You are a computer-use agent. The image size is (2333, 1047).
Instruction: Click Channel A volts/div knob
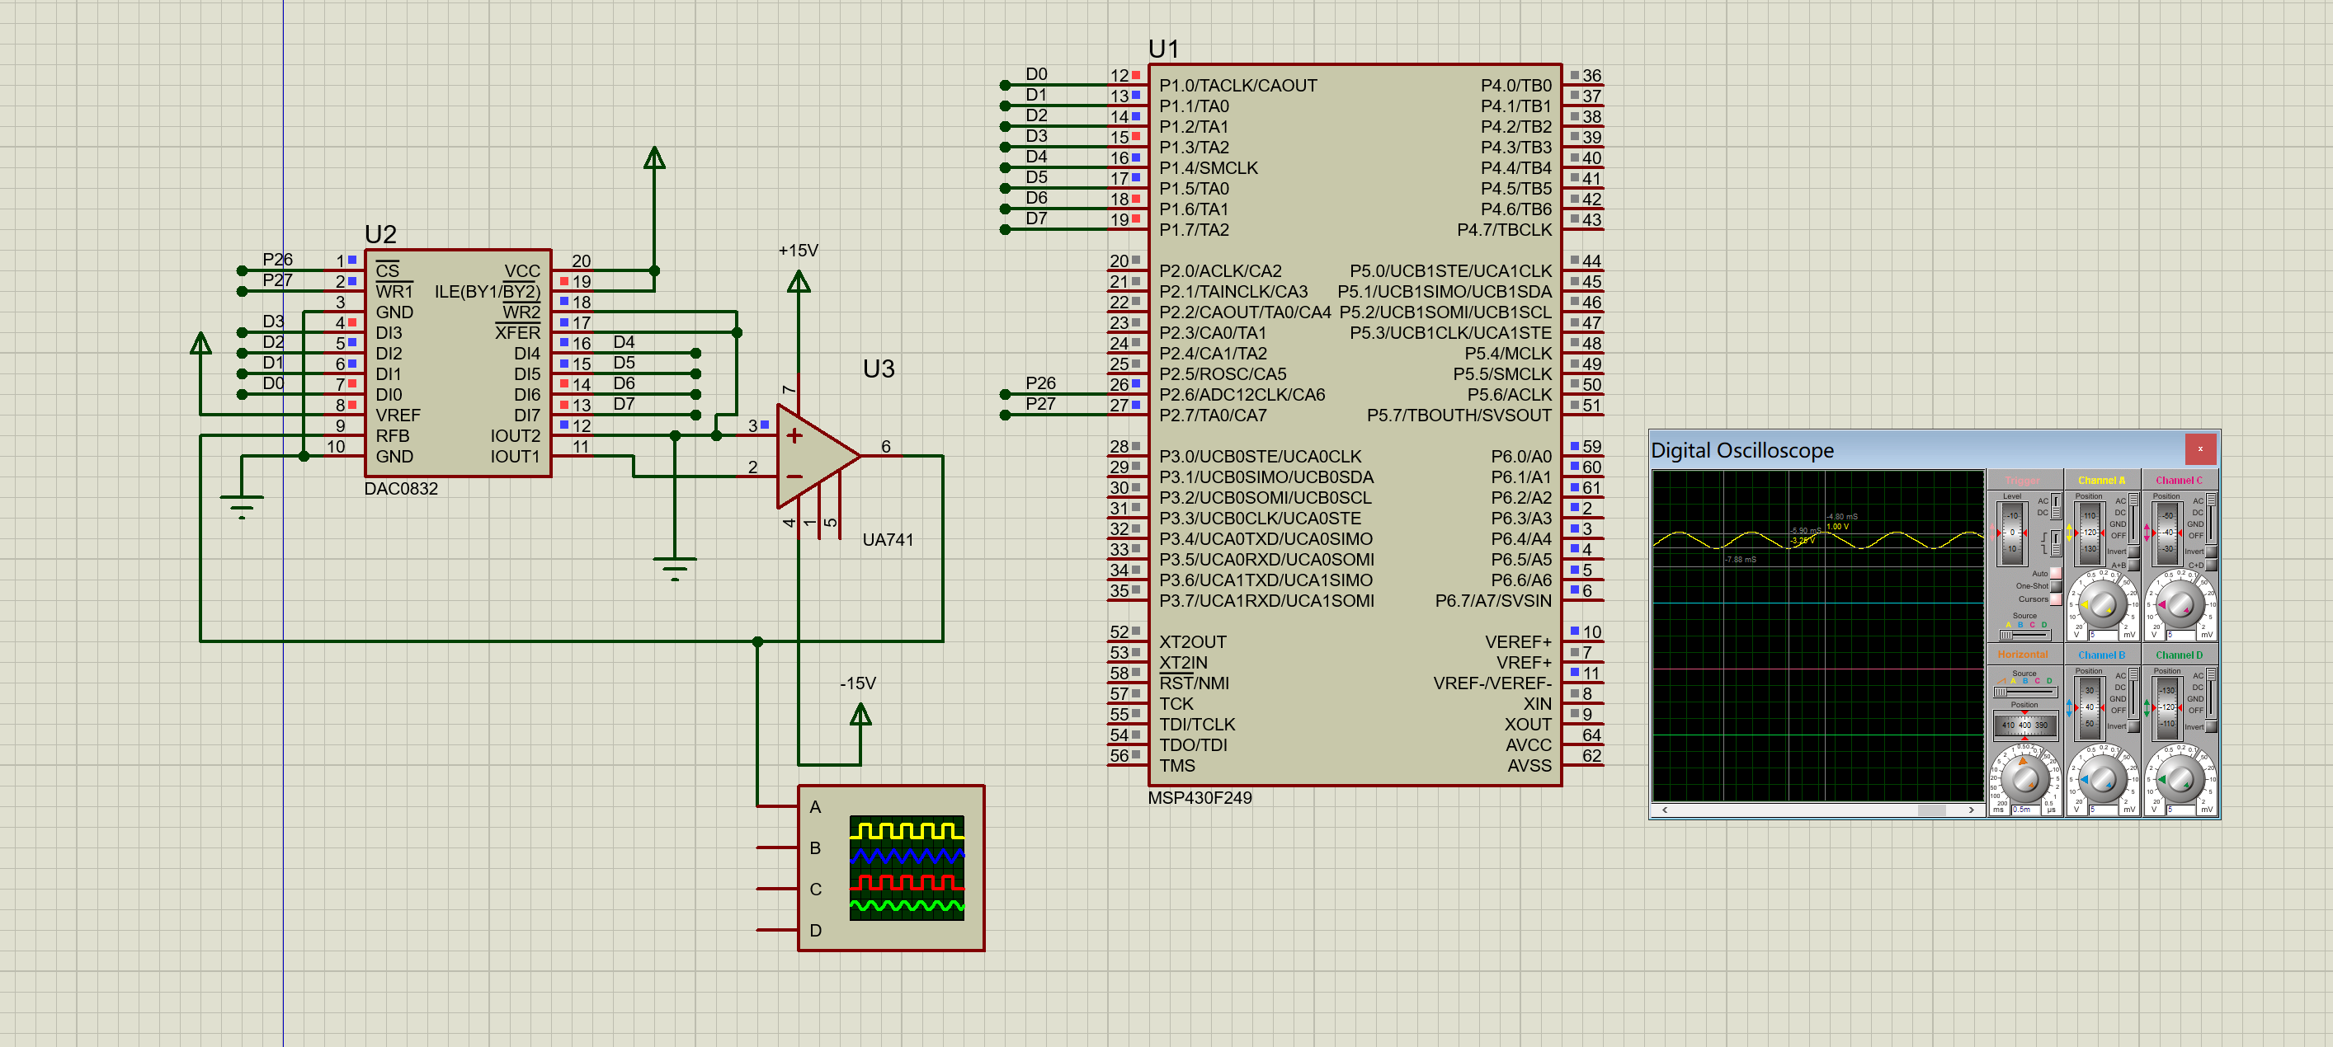(2103, 604)
